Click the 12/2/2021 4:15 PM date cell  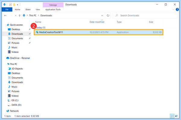point(99,32)
